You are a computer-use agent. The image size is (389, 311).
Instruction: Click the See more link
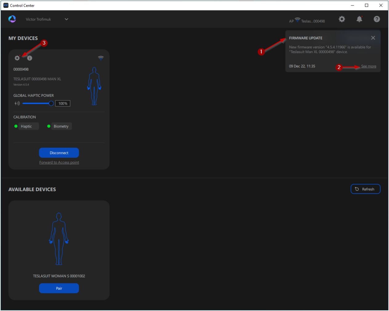(x=369, y=66)
